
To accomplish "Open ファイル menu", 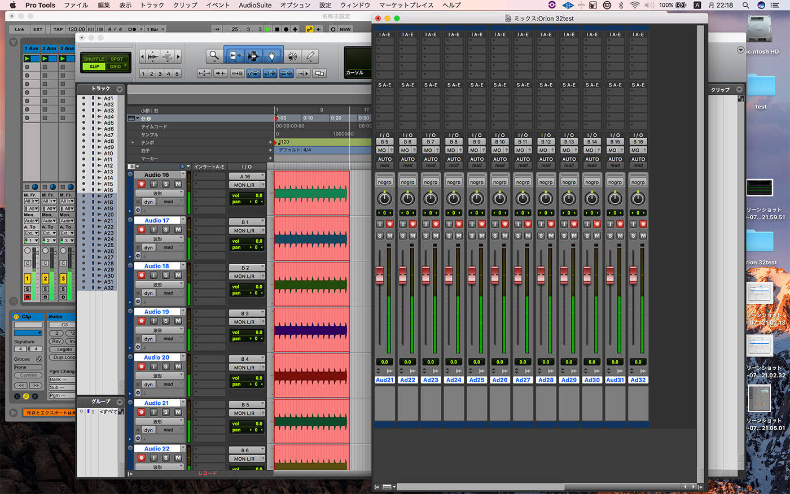I will click(x=76, y=5).
